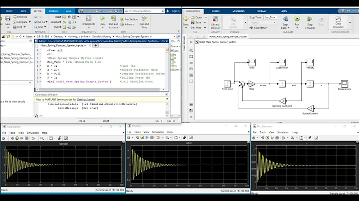
Task: Open the FORMAT tab in Simulink
Action: point(261,11)
